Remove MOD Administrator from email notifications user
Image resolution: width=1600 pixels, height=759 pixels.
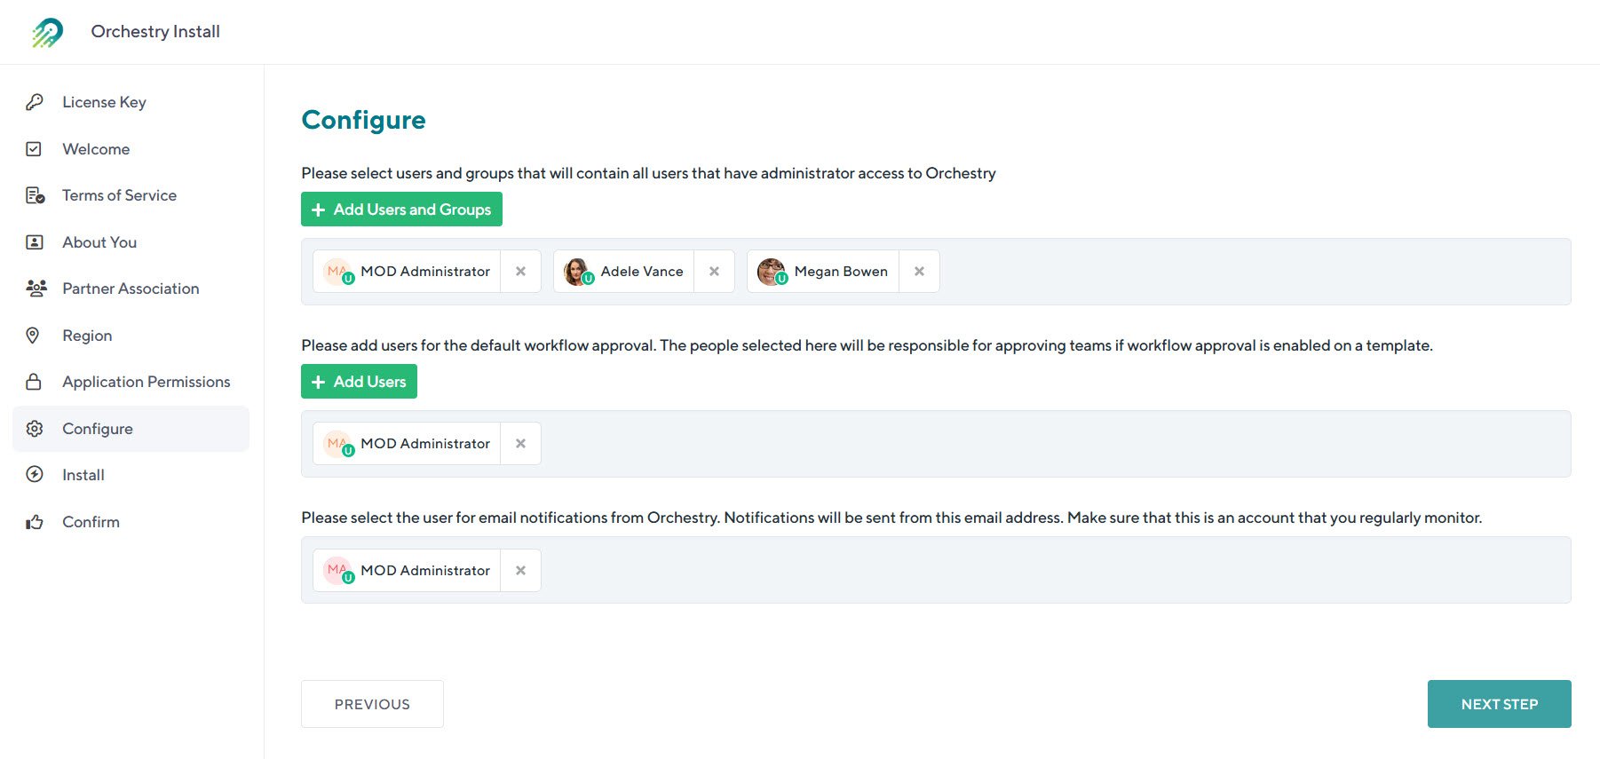(521, 570)
